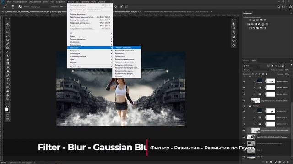The width and height of the screenshot is (293, 164).
Task: Click the share icon in top-right corner
Action: click(x=290, y=7)
